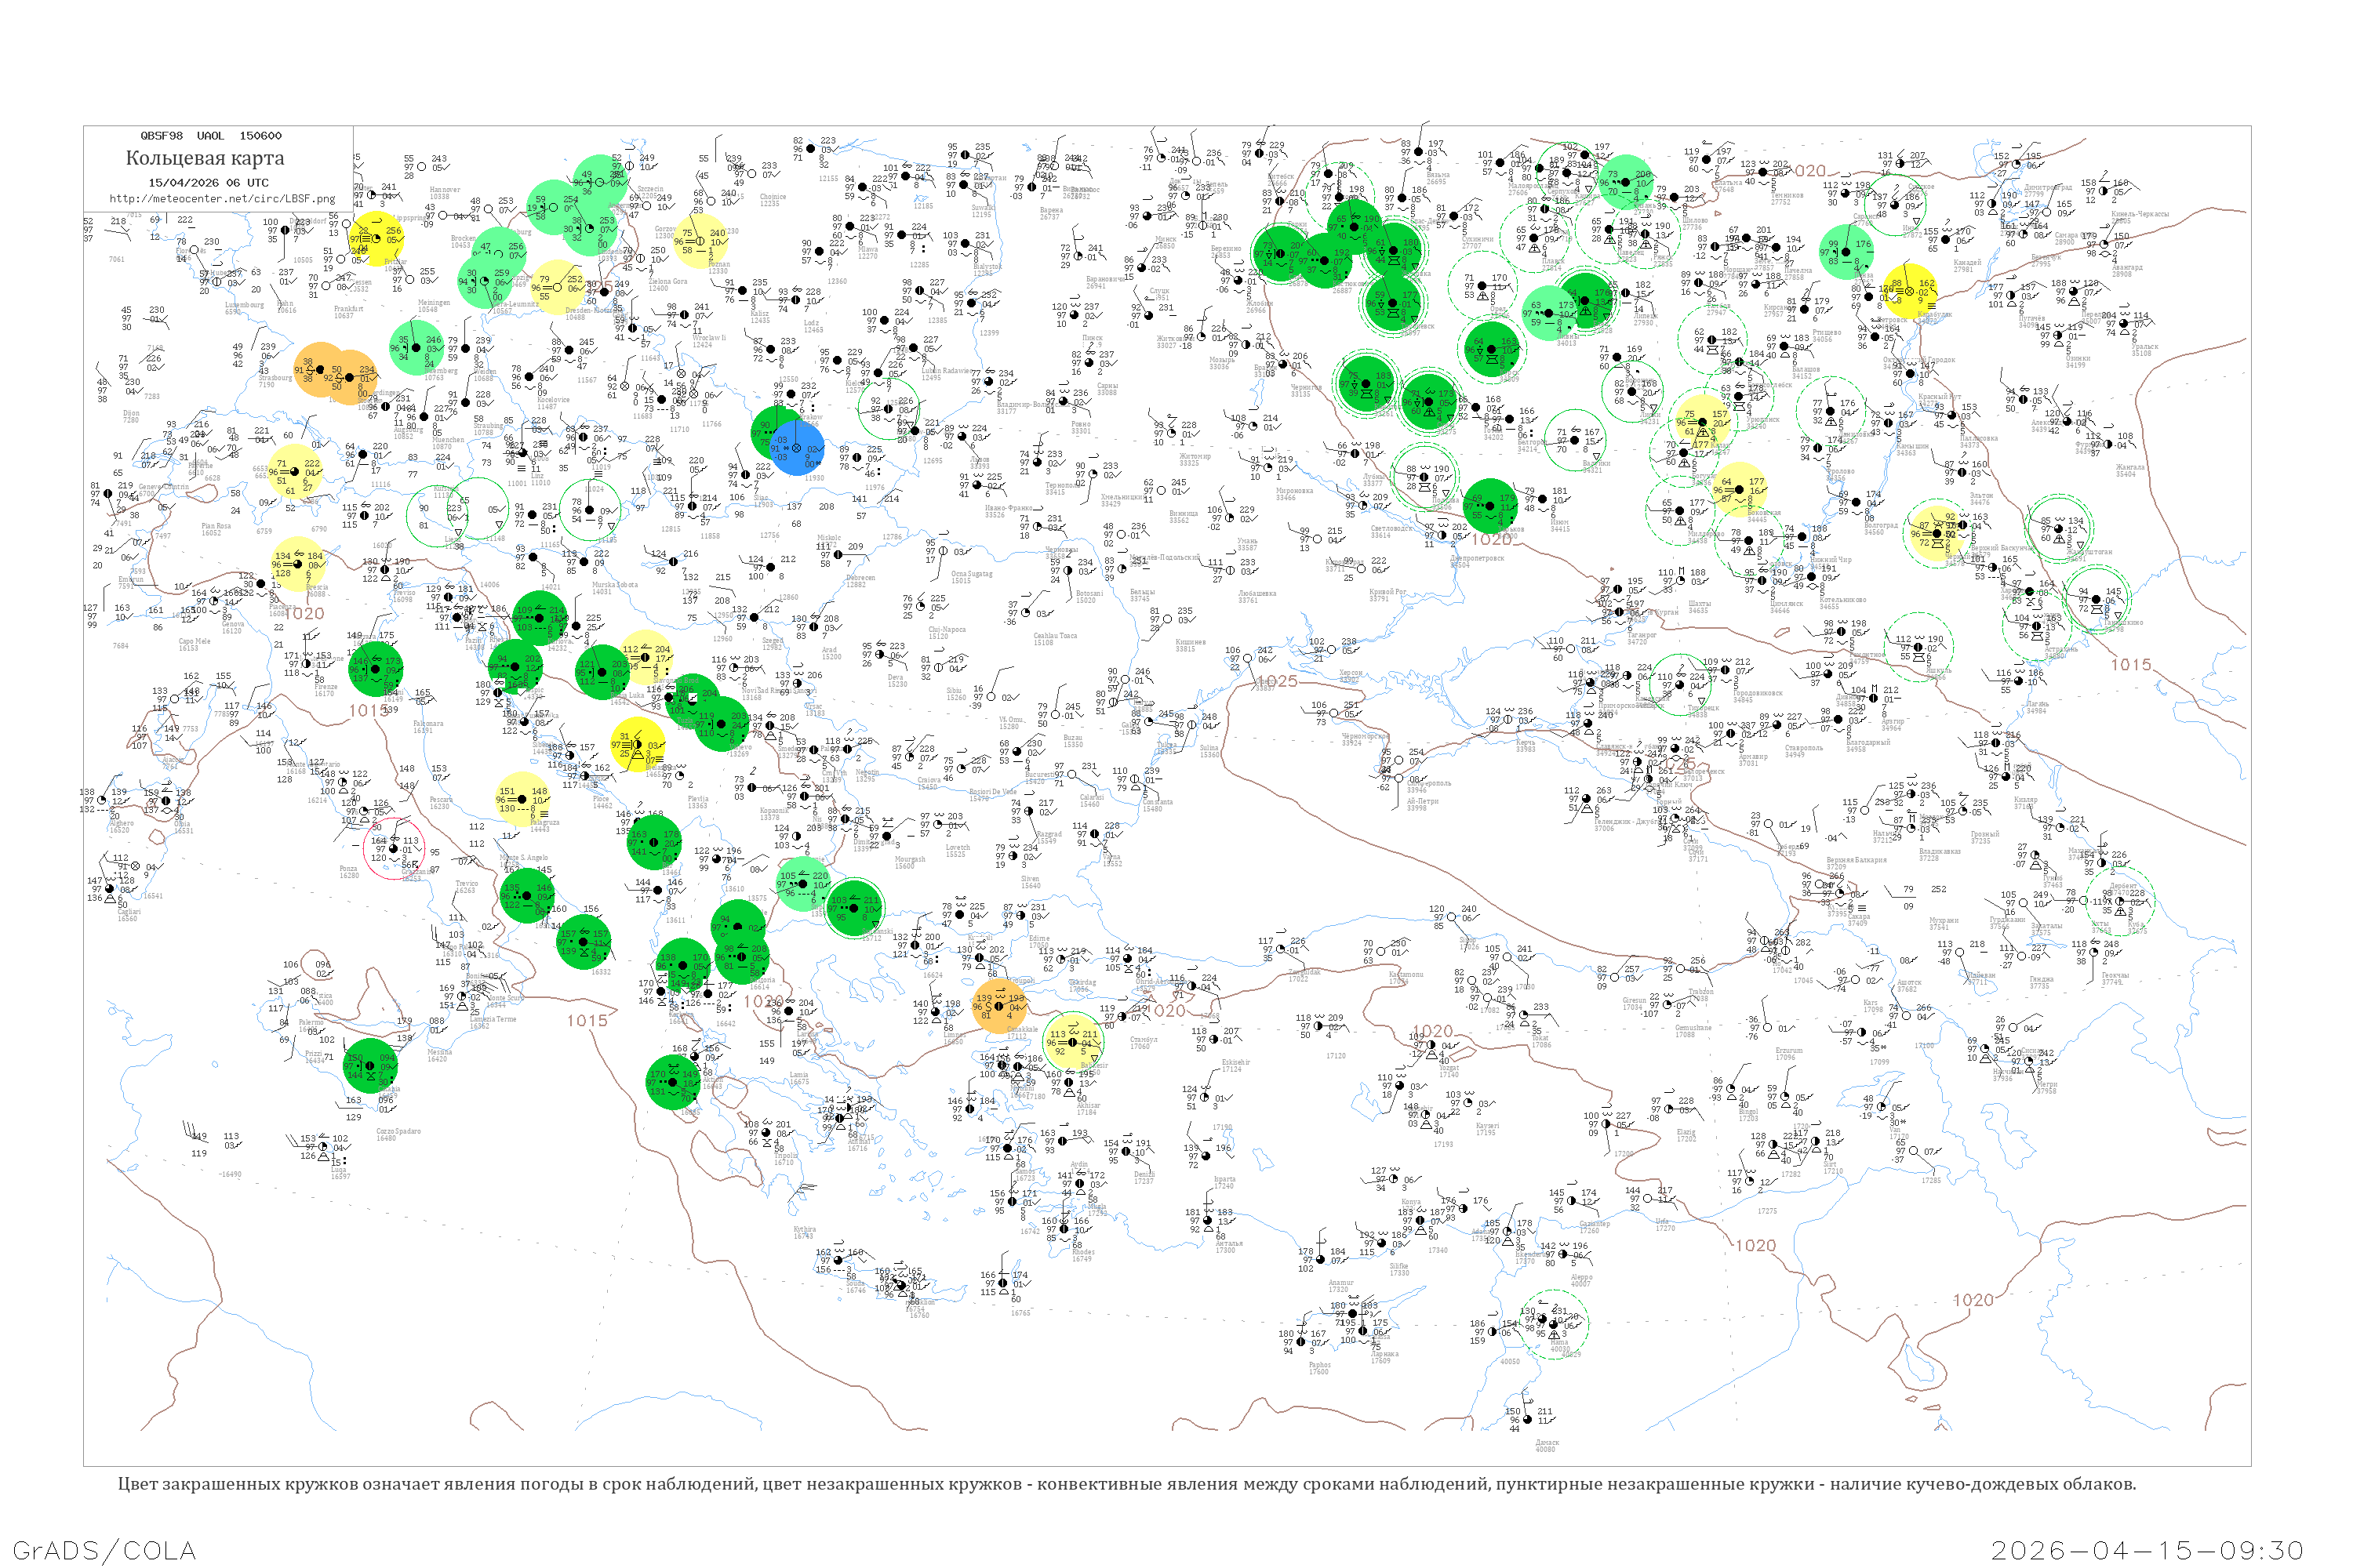Select the light green circle near Nuernberg
Image resolution: width=2353 pixels, height=1568 pixels.
coord(416,347)
